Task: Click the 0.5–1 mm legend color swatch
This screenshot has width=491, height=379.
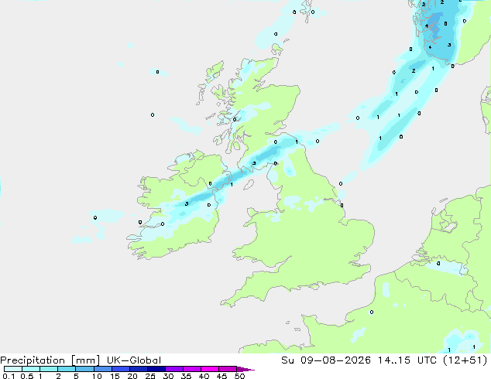Action: click(x=31, y=369)
